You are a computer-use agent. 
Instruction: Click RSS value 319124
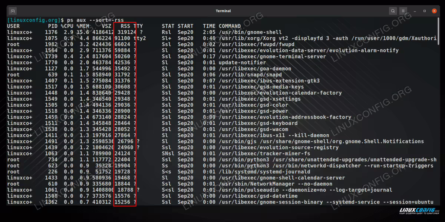coord(127,32)
